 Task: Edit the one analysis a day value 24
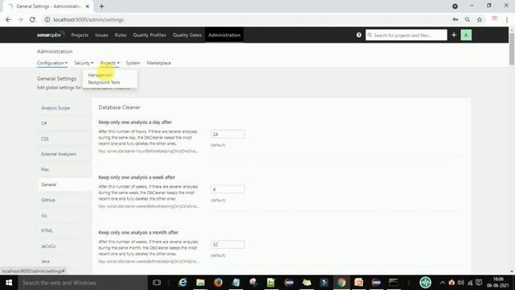(227, 135)
